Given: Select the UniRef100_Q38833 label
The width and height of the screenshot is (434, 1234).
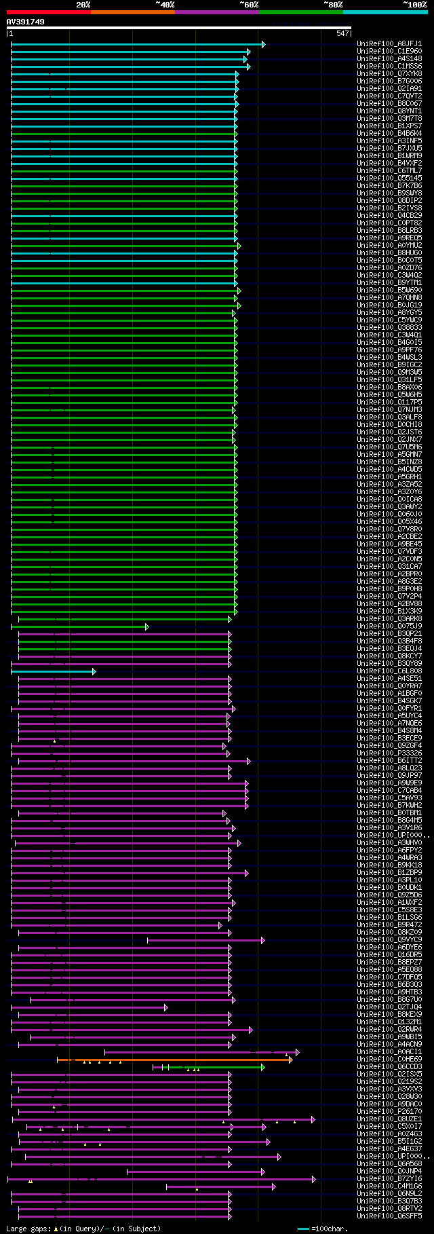Looking at the screenshot, I should pos(389,327).
